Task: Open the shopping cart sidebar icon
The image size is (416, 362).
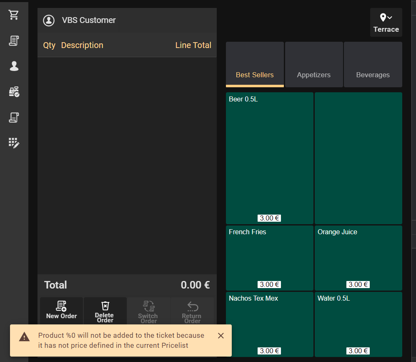Action: click(14, 15)
